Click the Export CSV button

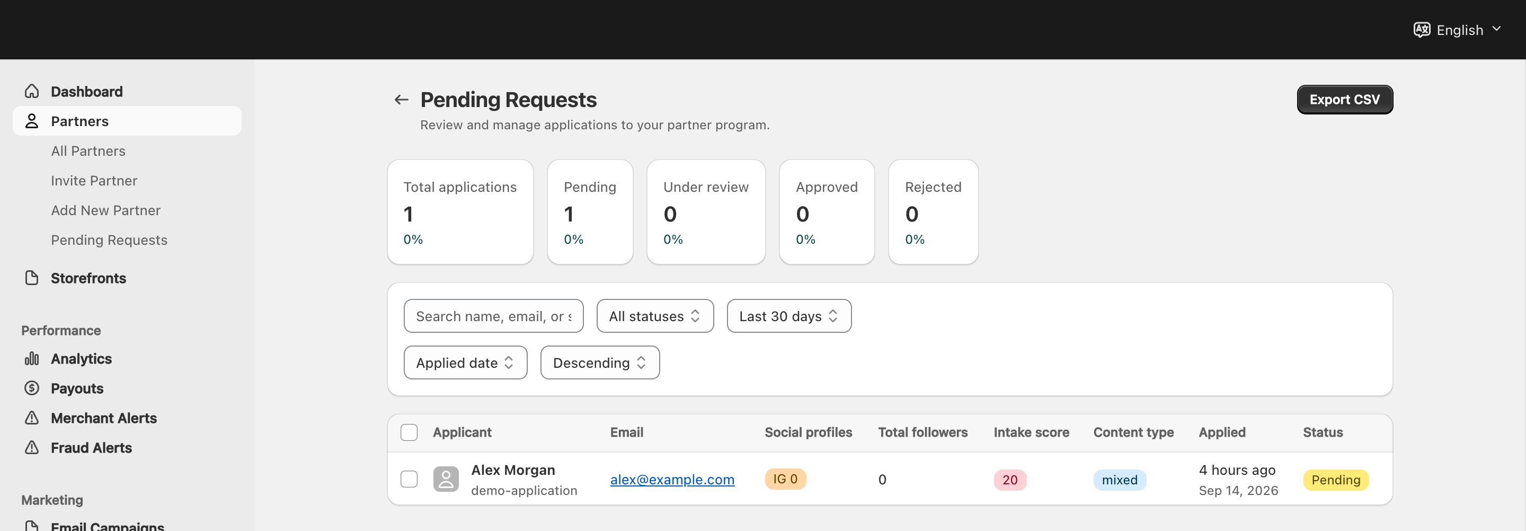click(x=1345, y=100)
